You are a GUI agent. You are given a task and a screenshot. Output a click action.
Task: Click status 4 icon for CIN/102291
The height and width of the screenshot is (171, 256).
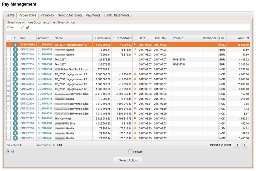15,138
